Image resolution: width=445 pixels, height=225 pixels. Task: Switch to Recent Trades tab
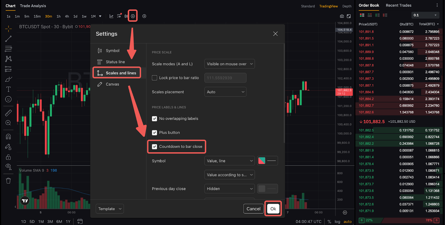click(398, 5)
